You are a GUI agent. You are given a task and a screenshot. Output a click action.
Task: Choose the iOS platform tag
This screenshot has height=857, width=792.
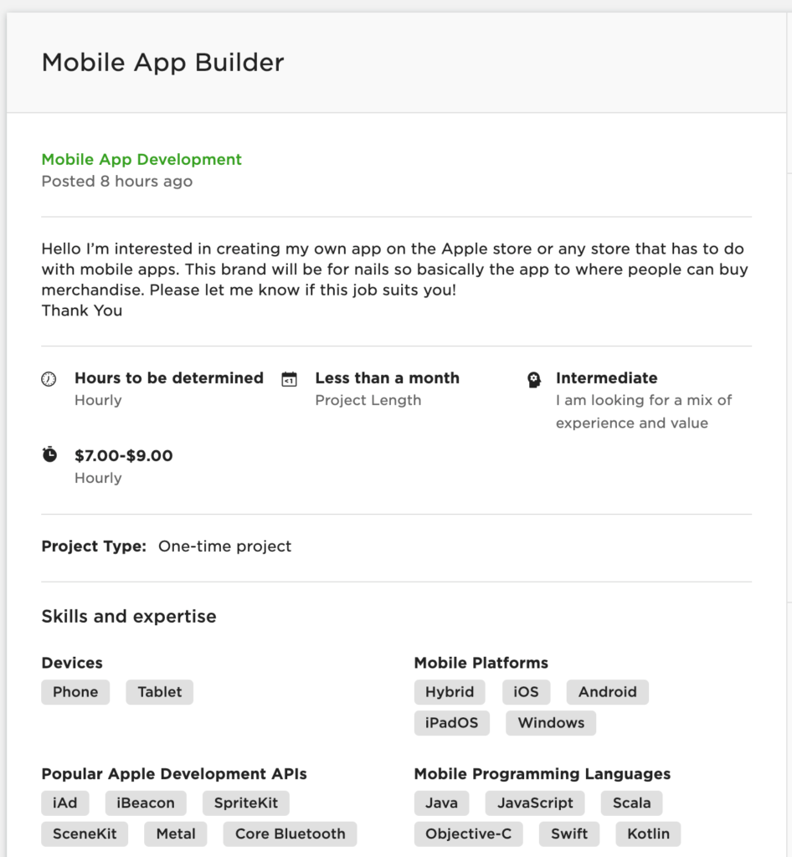pos(527,692)
